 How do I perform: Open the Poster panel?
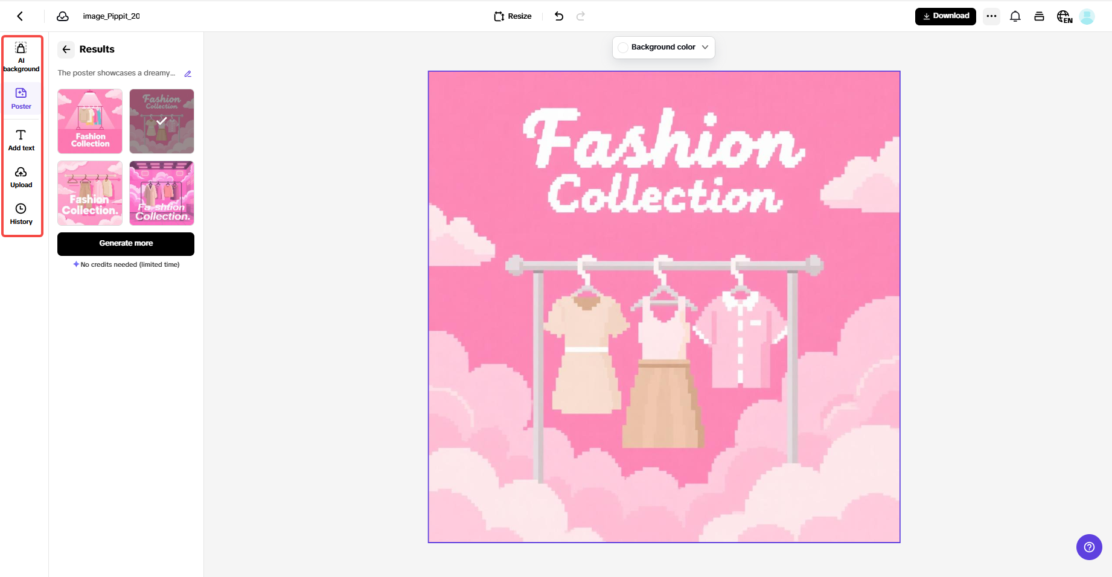(21, 97)
